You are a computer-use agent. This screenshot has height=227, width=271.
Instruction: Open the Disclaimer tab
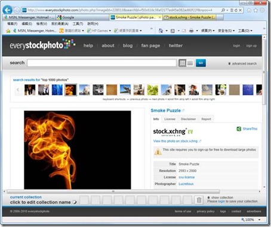[188, 119]
